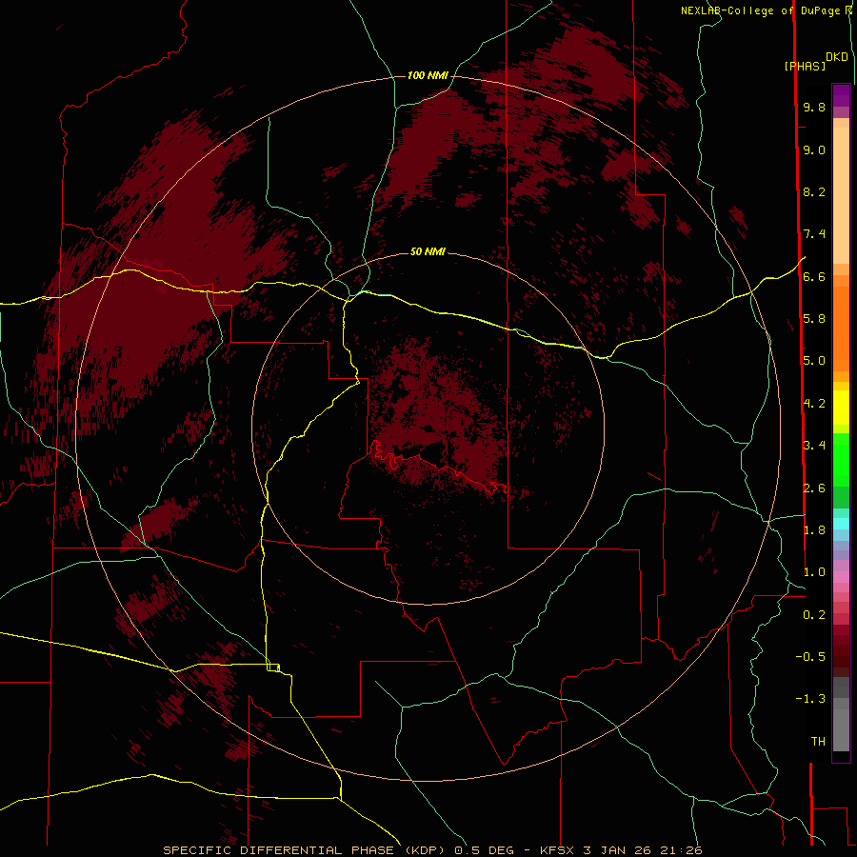Click the 100 NMI range ring label
The image size is (857, 857).
click(428, 75)
